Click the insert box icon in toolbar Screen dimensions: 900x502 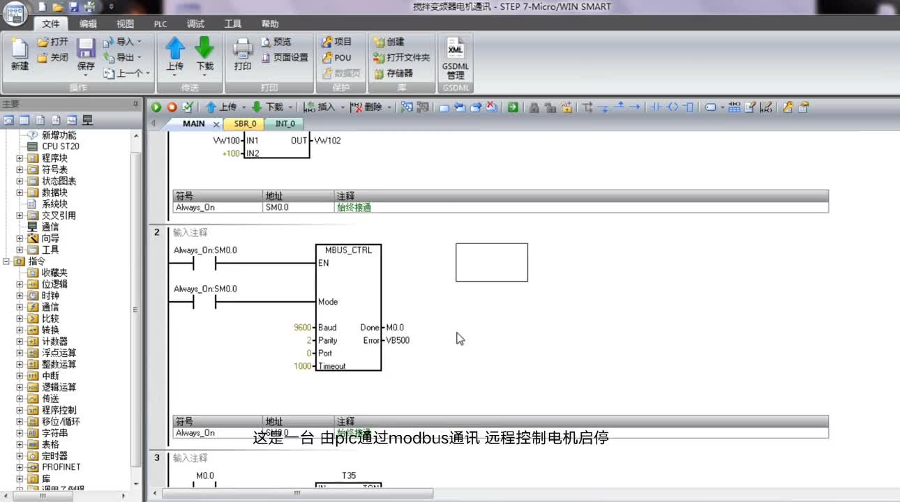(x=689, y=107)
